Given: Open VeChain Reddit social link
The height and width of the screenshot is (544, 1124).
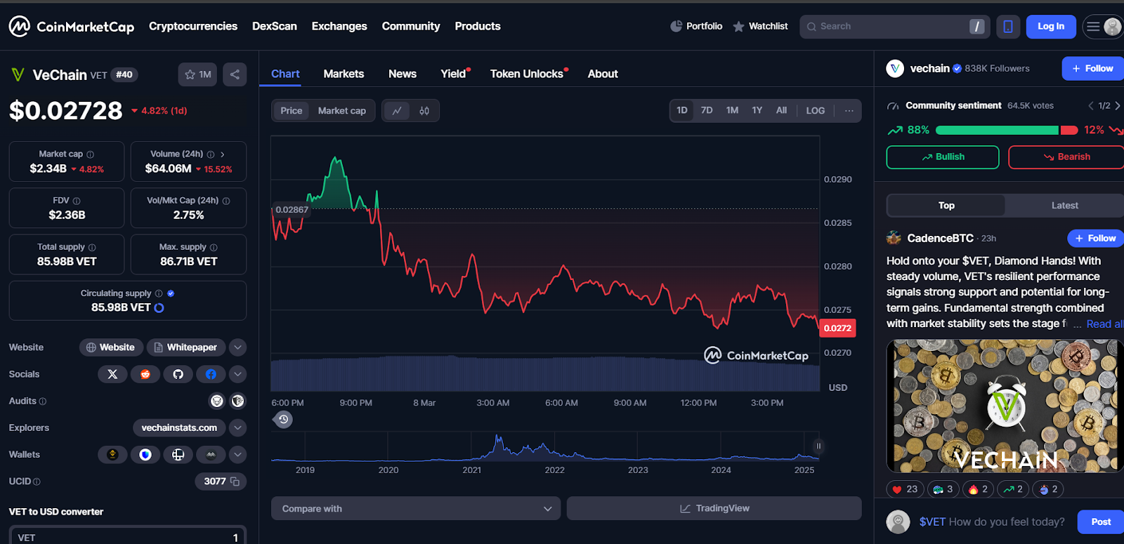Looking at the screenshot, I should [x=145, y=374].
